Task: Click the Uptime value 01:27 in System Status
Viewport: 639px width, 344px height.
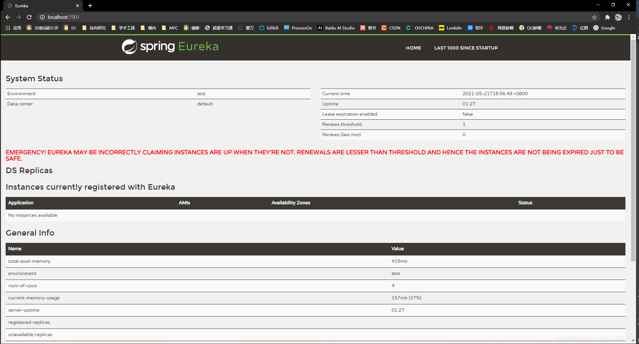Action: tap(469, 104)
